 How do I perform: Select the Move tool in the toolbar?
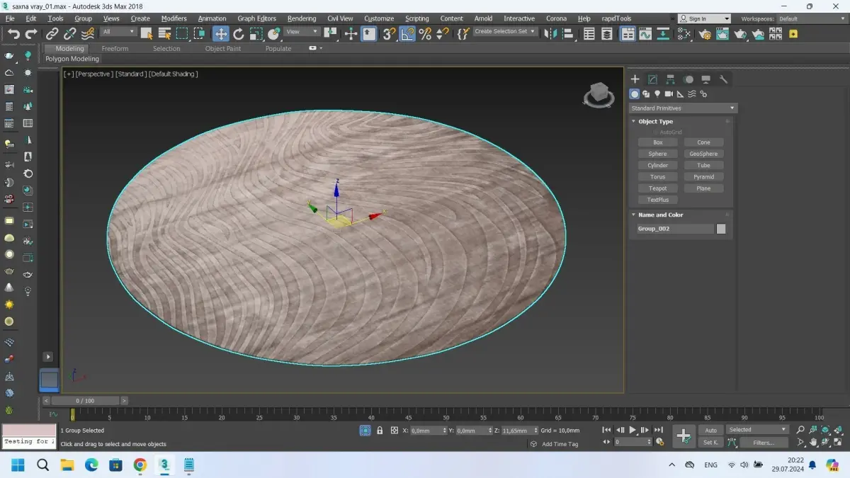[x=221, y=33]
